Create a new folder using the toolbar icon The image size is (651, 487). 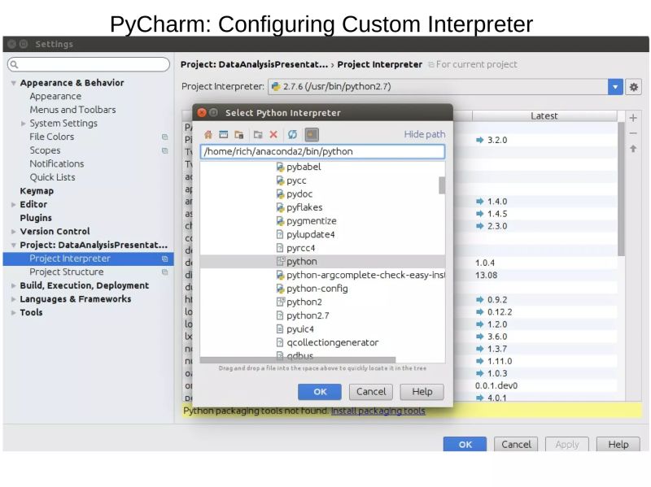click(239, 135)
